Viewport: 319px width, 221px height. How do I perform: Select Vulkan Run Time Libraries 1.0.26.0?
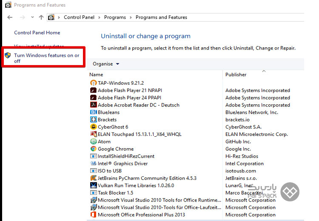[136, 186]
